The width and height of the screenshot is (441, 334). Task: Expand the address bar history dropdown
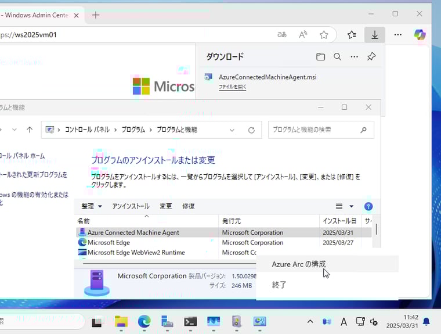(x=232, y=130)
